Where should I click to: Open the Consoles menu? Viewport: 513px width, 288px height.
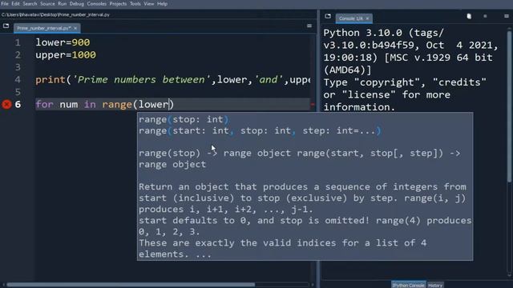pos(96,4)
